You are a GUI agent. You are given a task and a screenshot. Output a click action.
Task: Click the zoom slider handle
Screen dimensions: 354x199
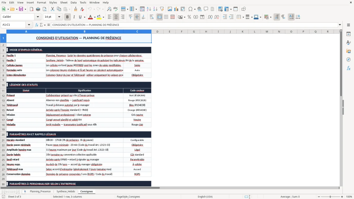(330, 197)
